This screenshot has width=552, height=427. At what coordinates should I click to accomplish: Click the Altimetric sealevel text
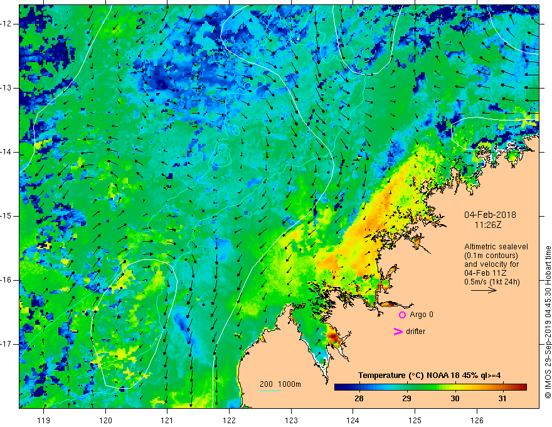tap(496, 247)
